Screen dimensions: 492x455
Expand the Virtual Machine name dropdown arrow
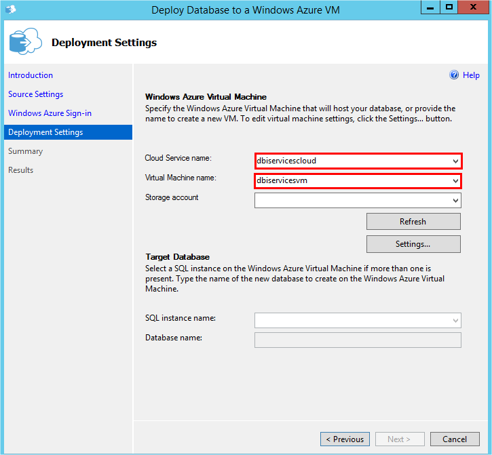[x=455, y=181]
